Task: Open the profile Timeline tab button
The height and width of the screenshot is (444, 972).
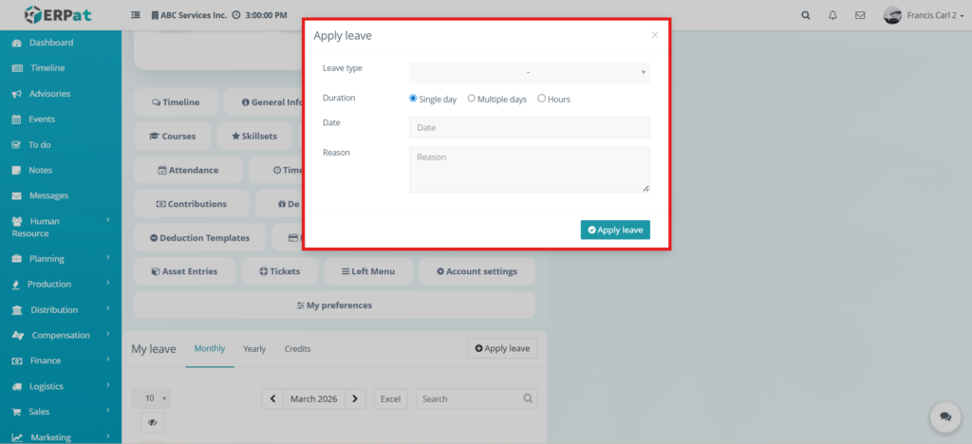Action: 176,102
